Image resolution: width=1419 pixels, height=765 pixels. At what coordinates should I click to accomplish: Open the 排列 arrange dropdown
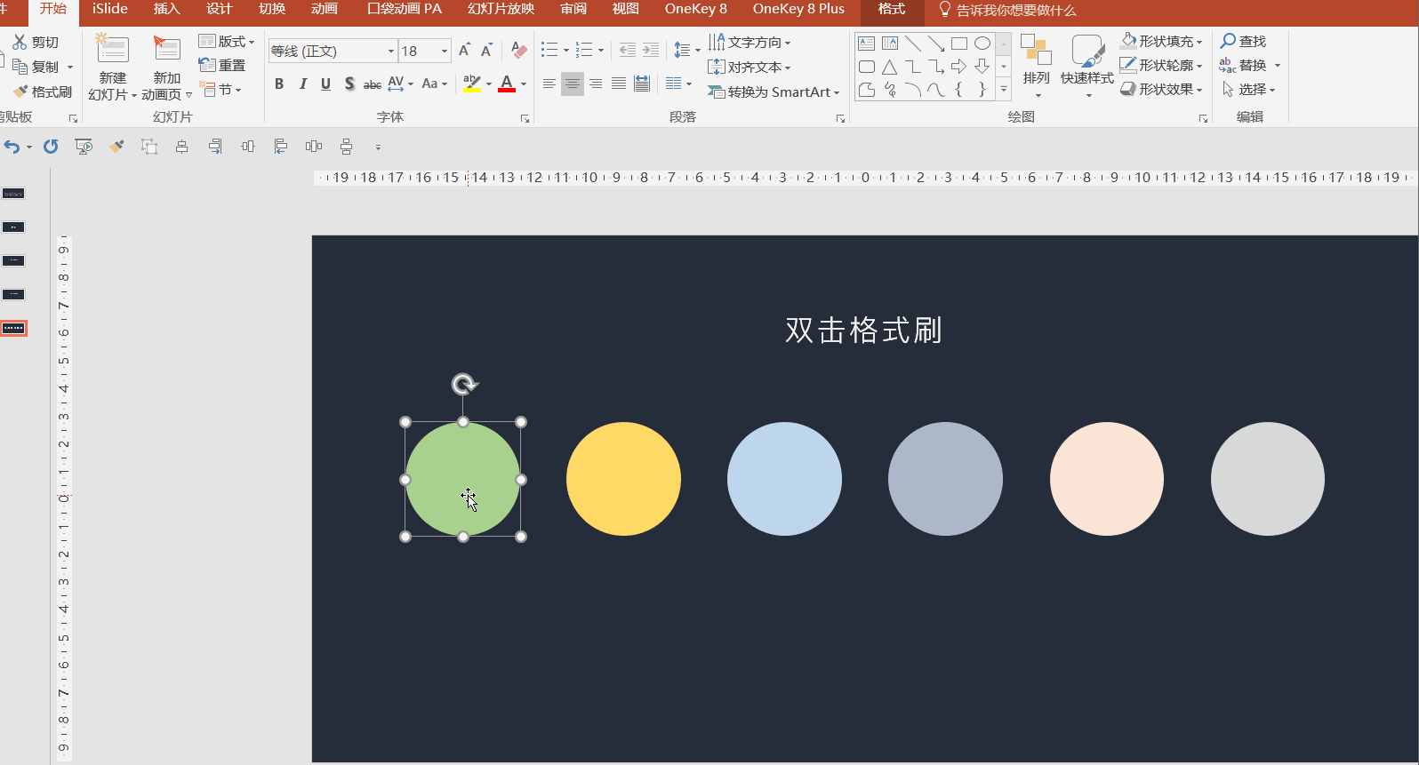coord(1036,67)
